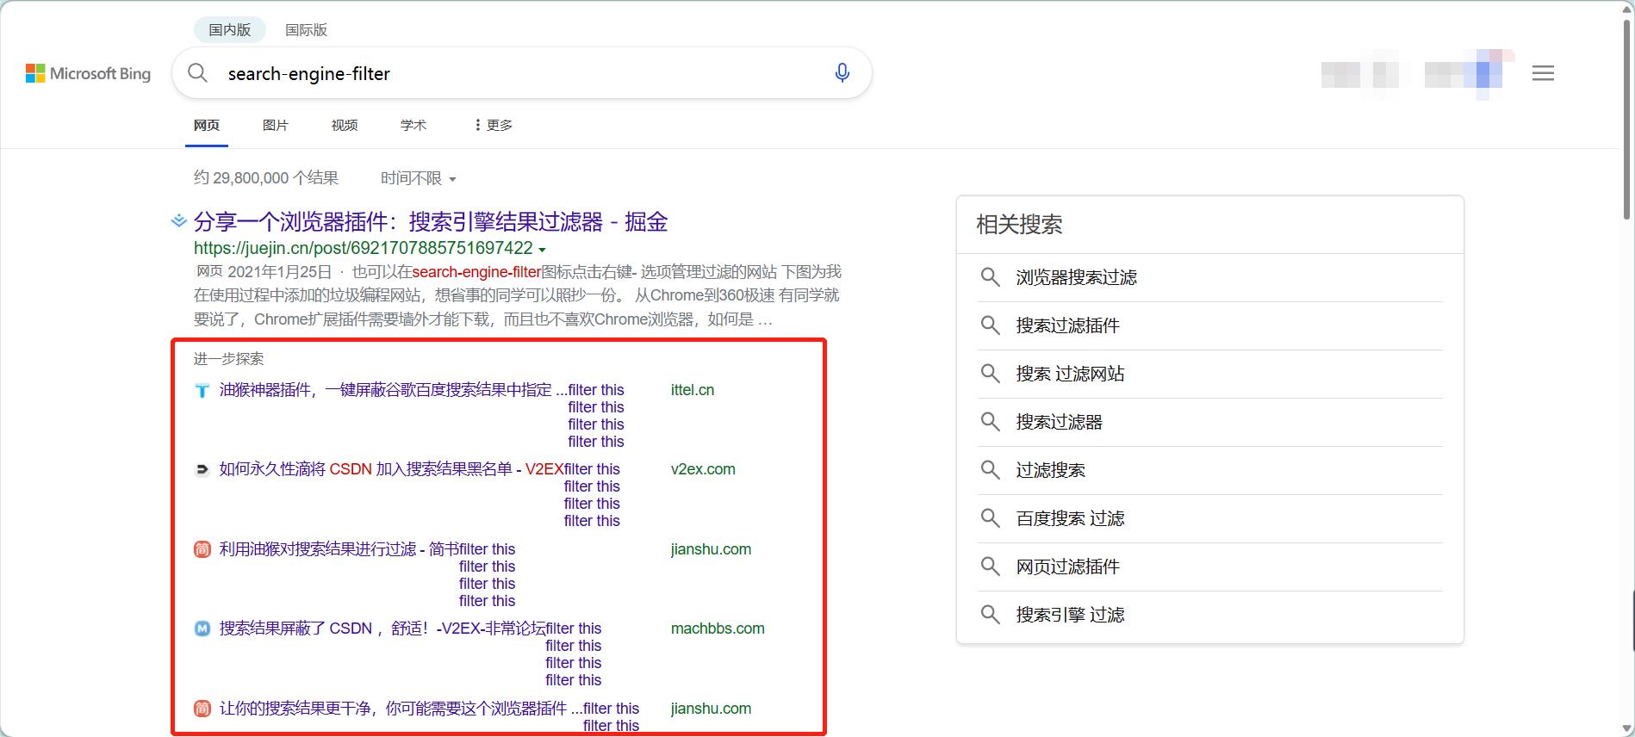
Task: Search related term 过滤搜索
Action: tap(1050, 470)
